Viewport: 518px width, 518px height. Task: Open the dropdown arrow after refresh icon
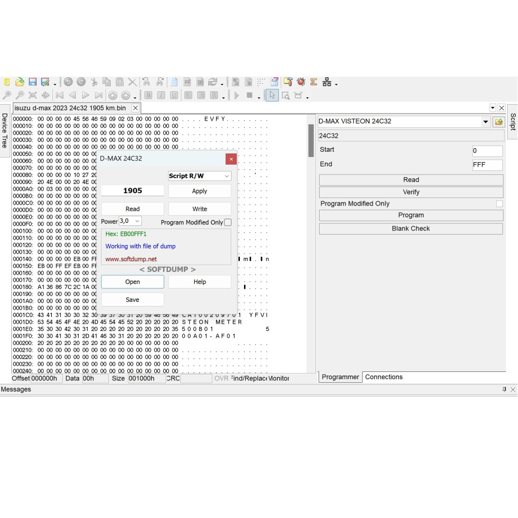[222, 84]
